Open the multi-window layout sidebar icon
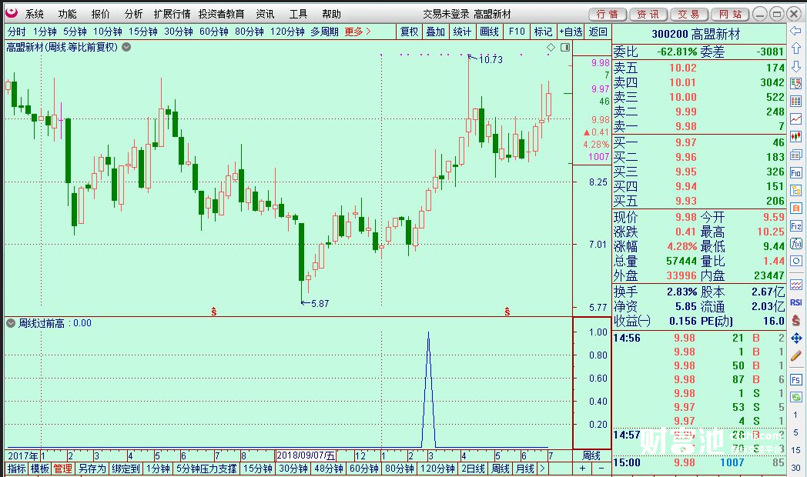Viewport: 807px width, 477px height. [796, 155]
